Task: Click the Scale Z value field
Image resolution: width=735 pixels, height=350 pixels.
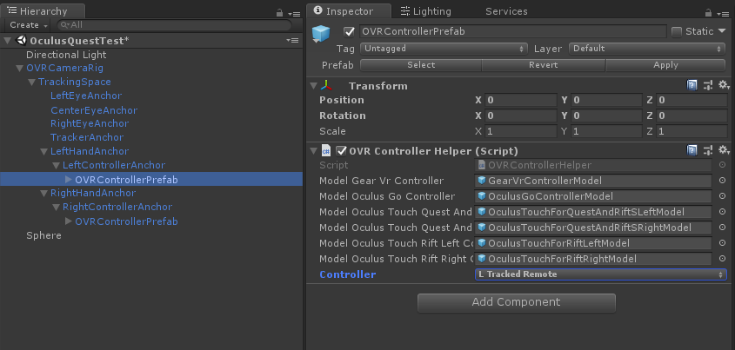Action: [x=692, y=131]
